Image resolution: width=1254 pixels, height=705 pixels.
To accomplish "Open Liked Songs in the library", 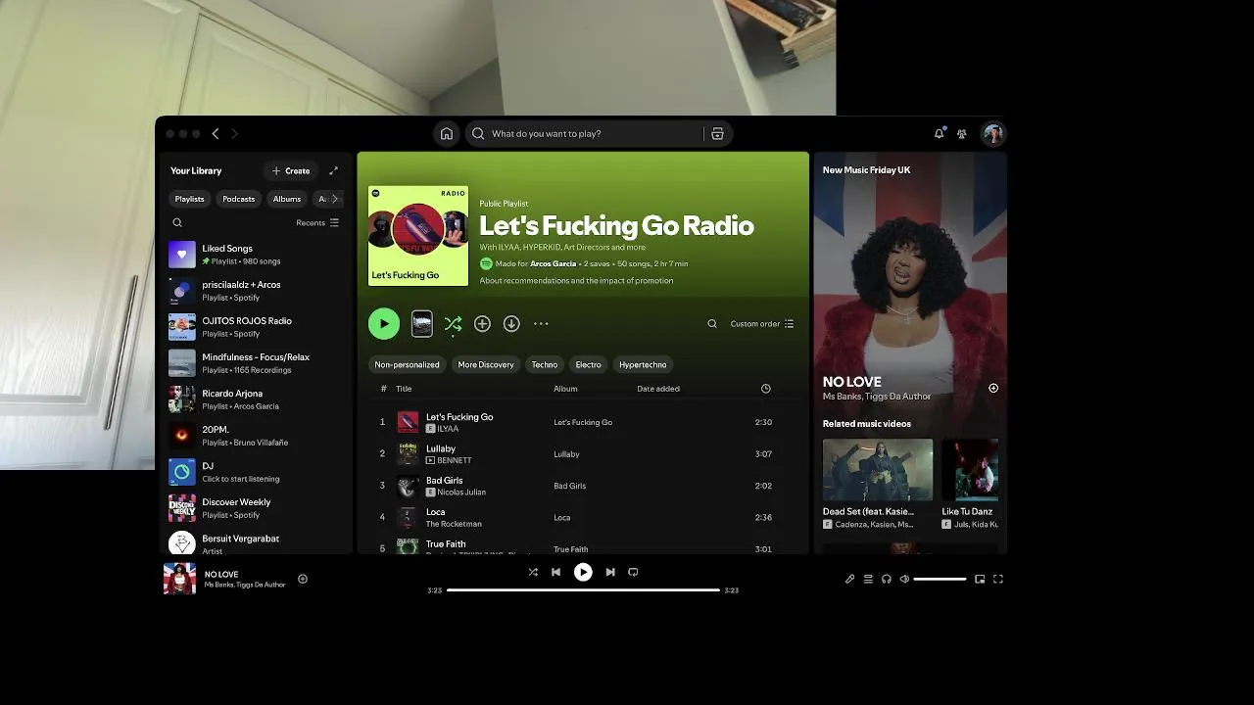I will point(256,255).
